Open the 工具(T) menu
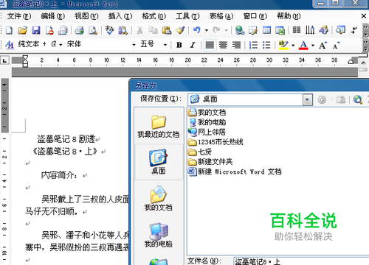 tap(187, 16)
